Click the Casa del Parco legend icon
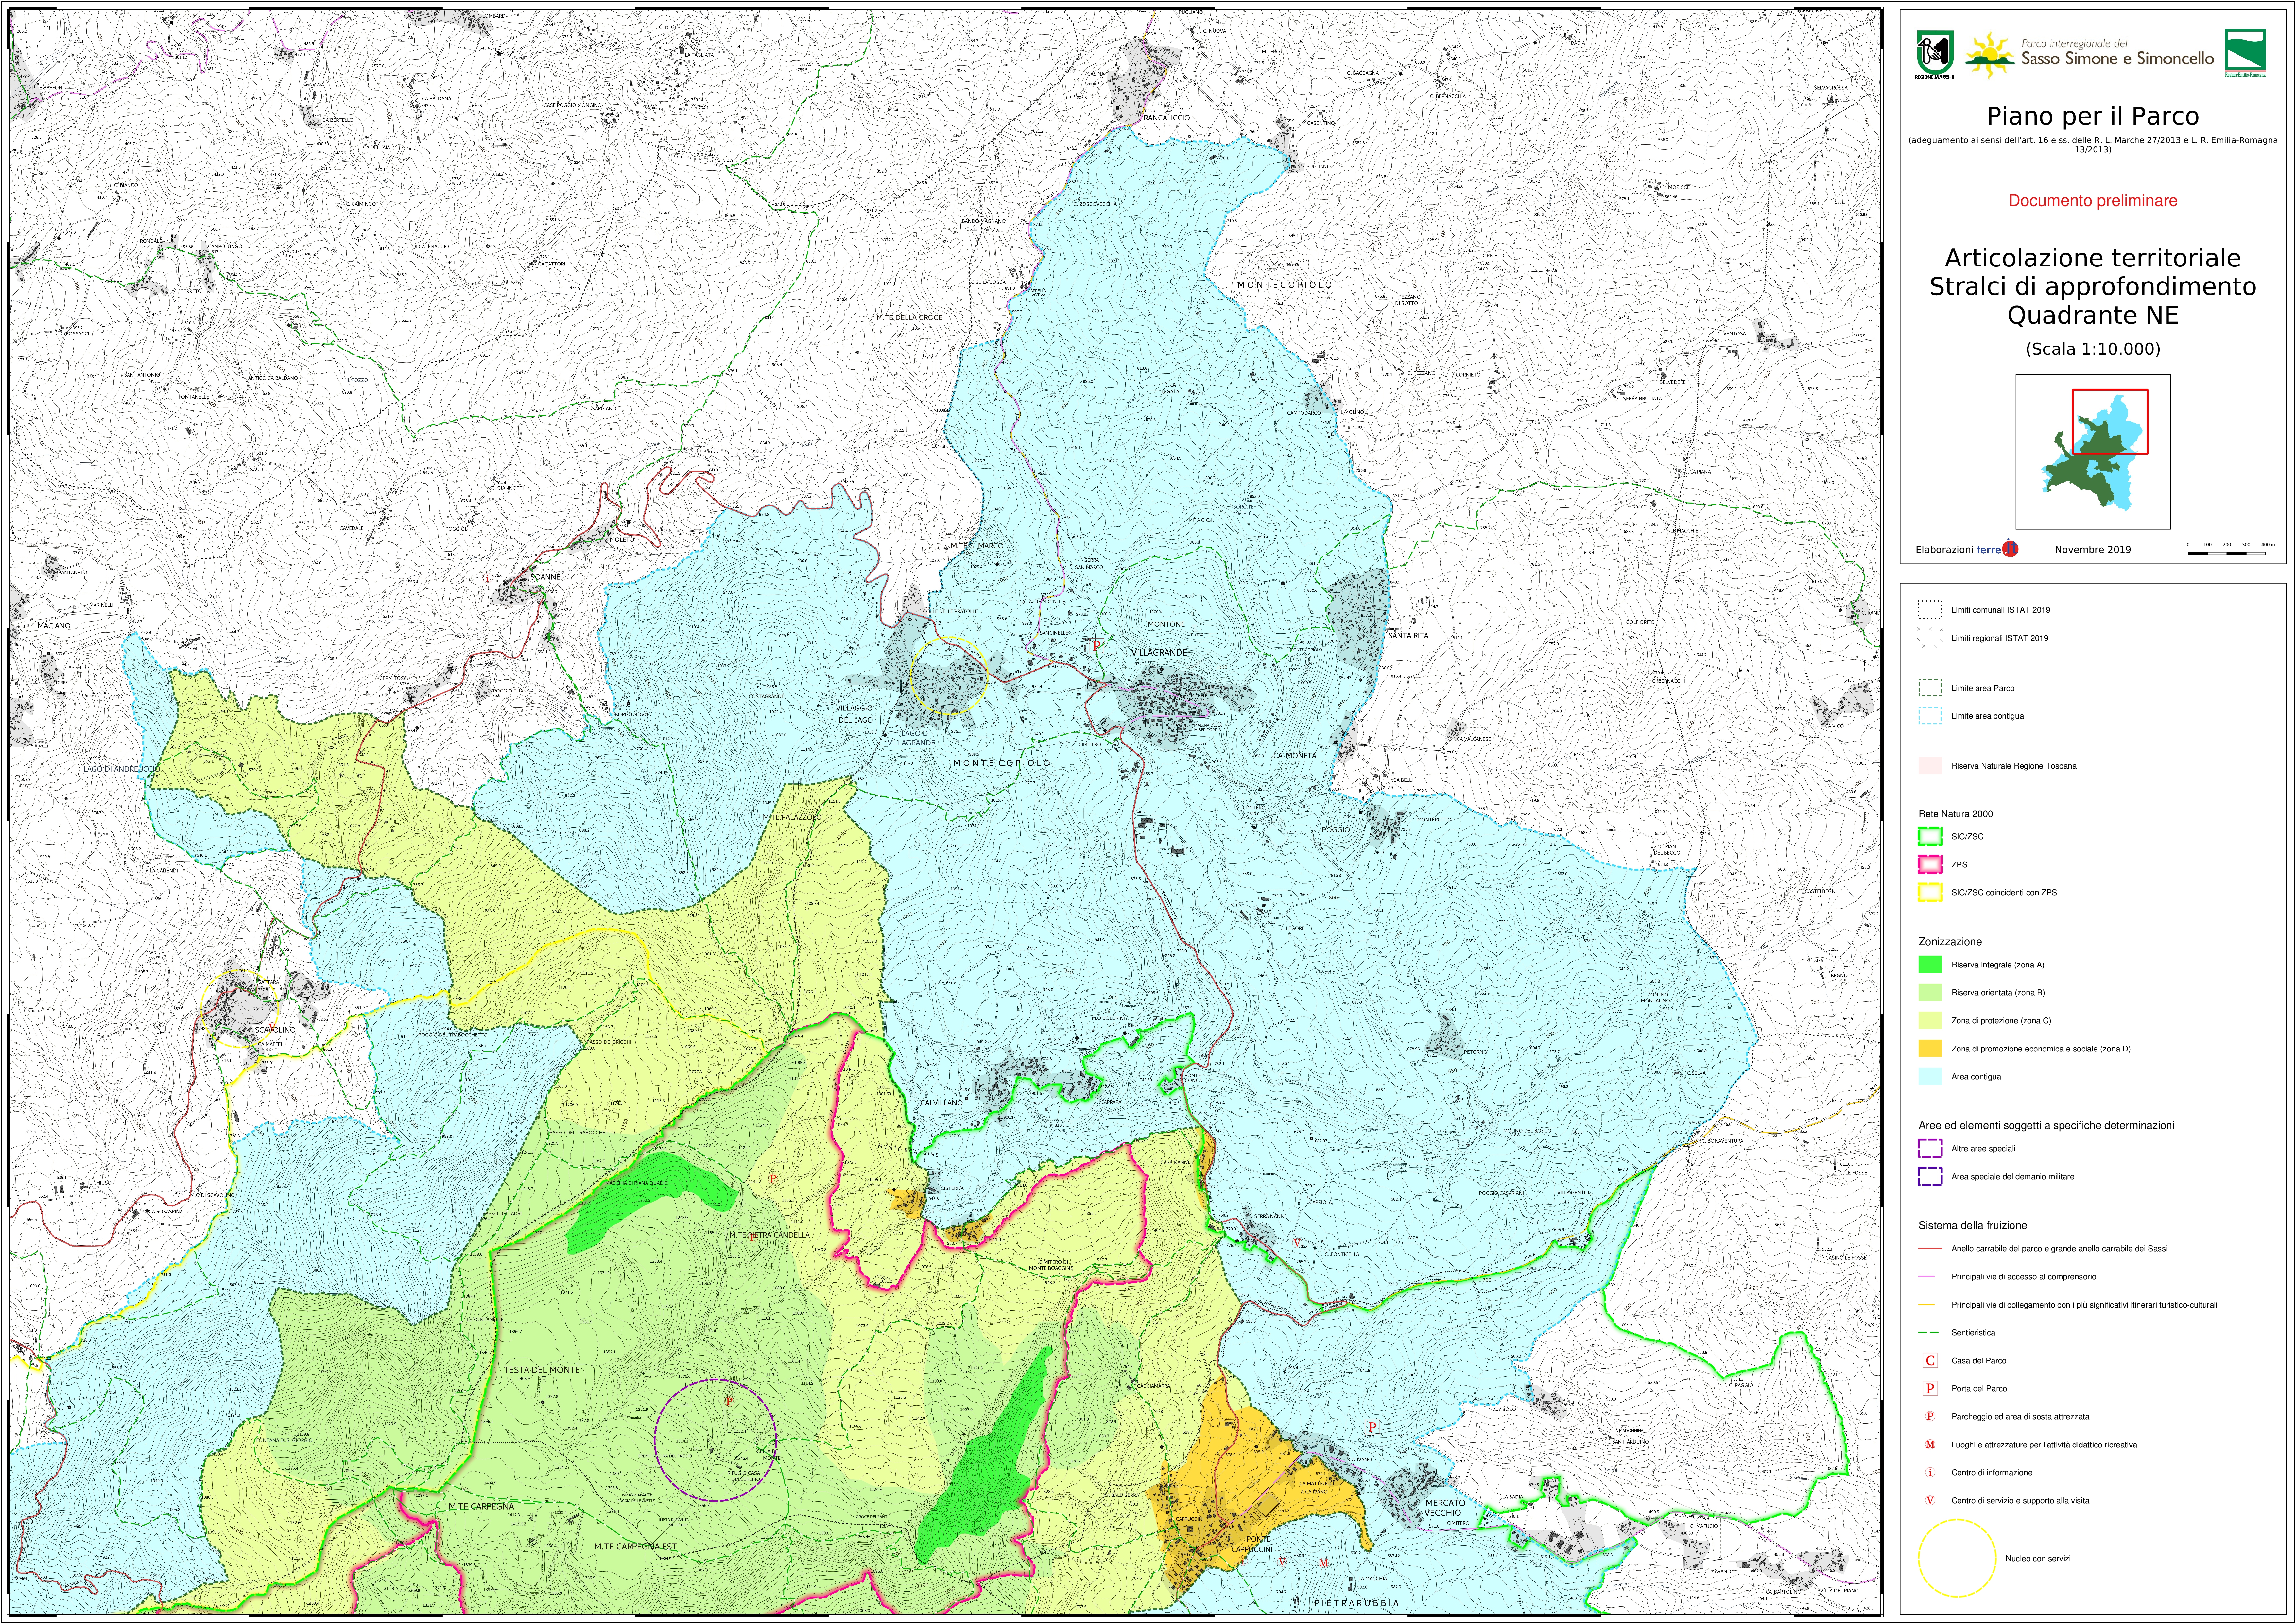 coord(1930,1360)
